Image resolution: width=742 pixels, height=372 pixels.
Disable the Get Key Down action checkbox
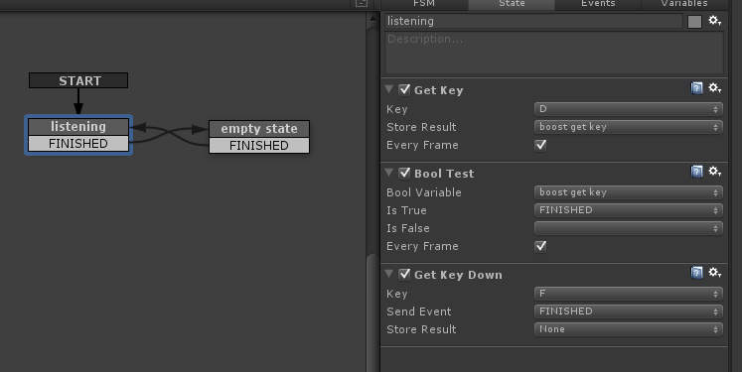(404, 274)
